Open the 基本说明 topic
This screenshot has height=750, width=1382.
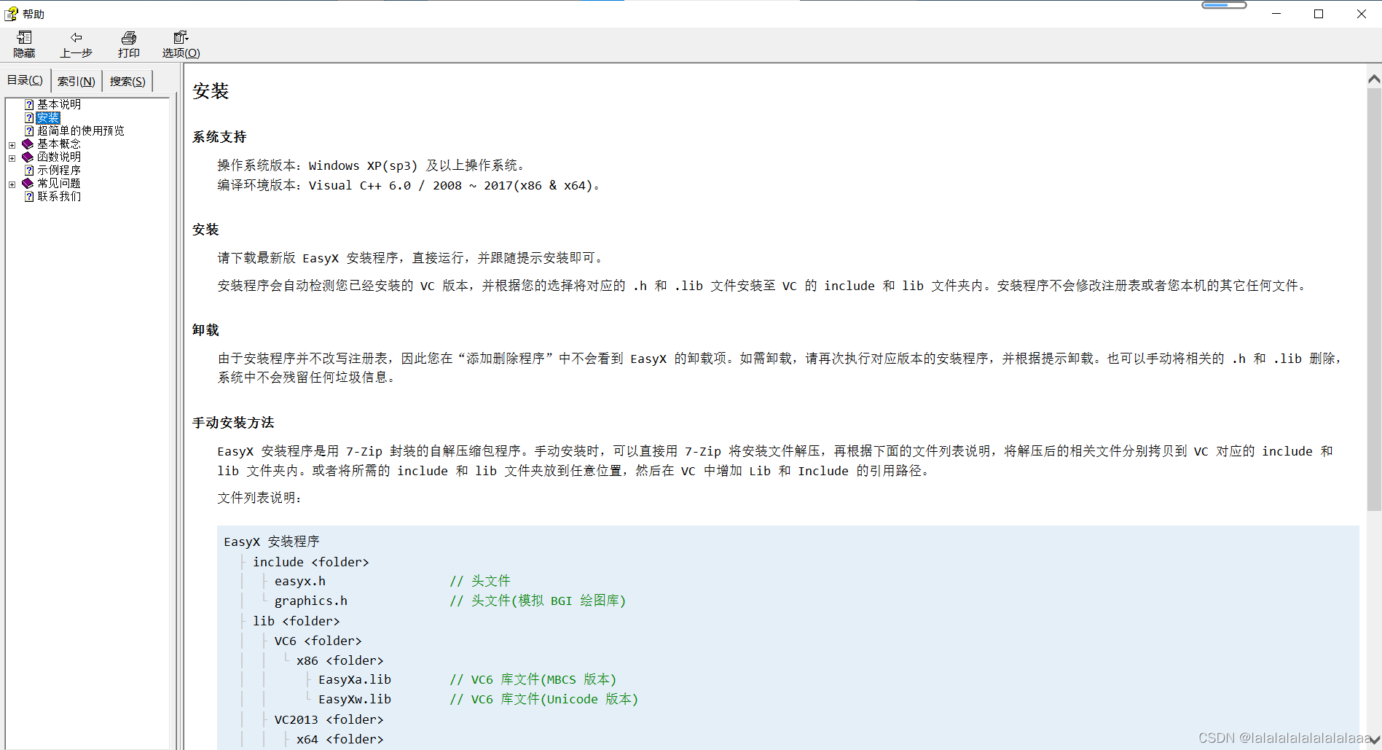click(59, 105)
